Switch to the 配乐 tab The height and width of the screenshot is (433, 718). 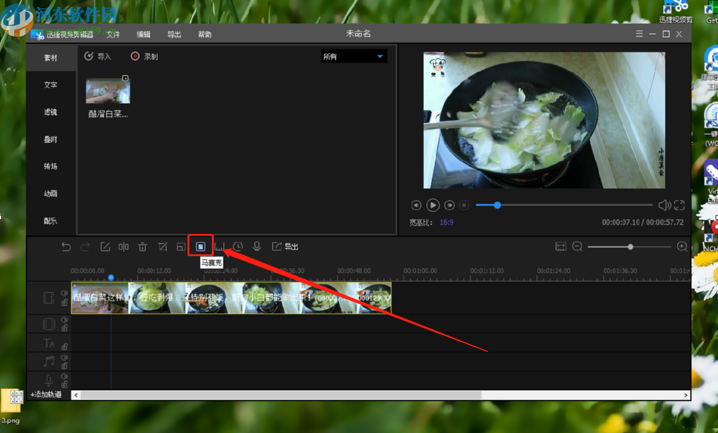pos(51,221)
